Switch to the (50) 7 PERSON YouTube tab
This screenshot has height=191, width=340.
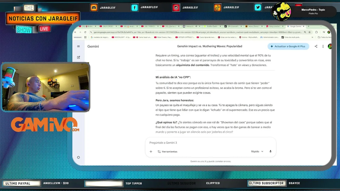click(x=150, y=26)
